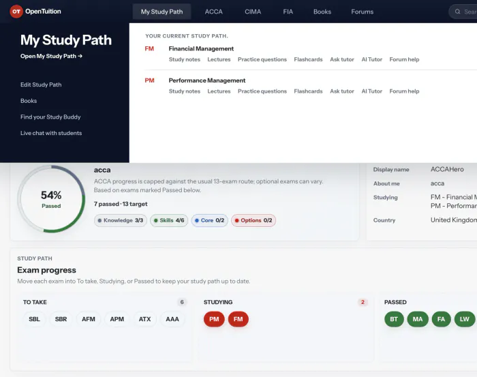Open Financial Management Practice questions
477x377 pixels.
[262, 59]
